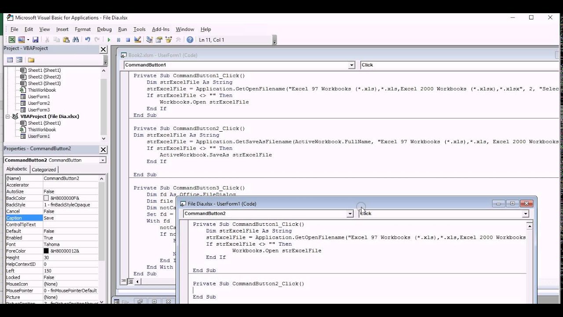This screenshot has height=317, width=563.
Task: Click the BackColor gray color swatch
Action: pos(46,198)
